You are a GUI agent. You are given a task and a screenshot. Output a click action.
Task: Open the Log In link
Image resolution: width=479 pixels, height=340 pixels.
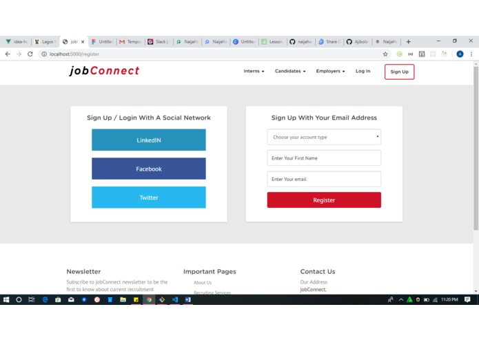[x=363, y=71]
